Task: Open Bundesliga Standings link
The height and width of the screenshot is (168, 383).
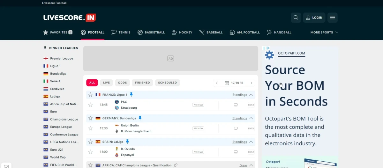Action: coord(240,118)
